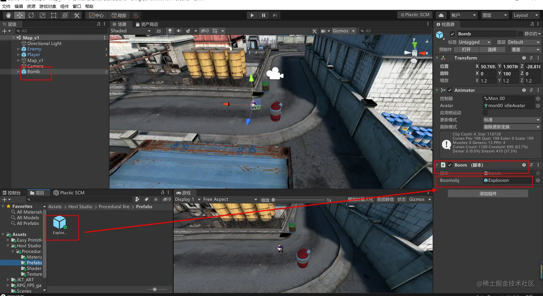This screenshot has width=543, height=296.
Task: Open the 窗口 menu
Action: [77, 6]
